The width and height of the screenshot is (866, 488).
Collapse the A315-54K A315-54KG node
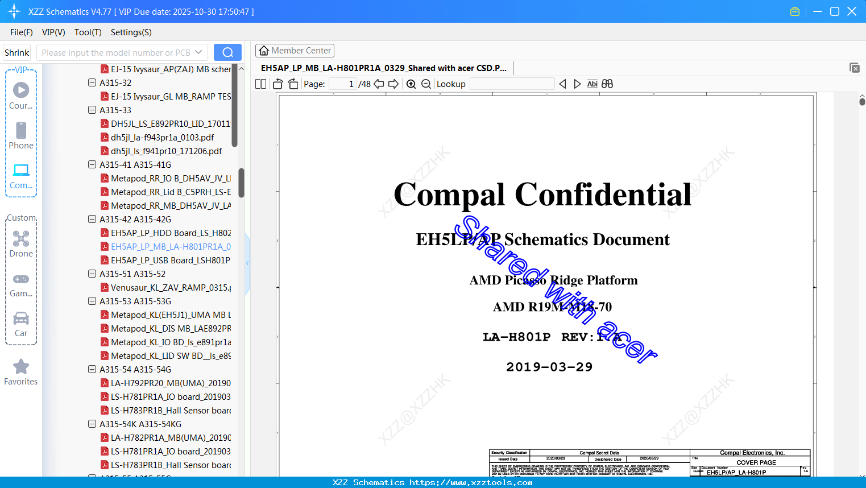pos(92,424)
